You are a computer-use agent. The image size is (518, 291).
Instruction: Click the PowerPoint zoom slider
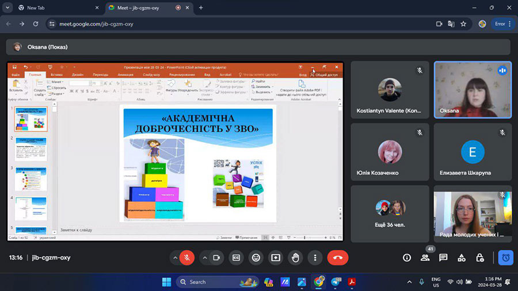[x=310, y=238]
